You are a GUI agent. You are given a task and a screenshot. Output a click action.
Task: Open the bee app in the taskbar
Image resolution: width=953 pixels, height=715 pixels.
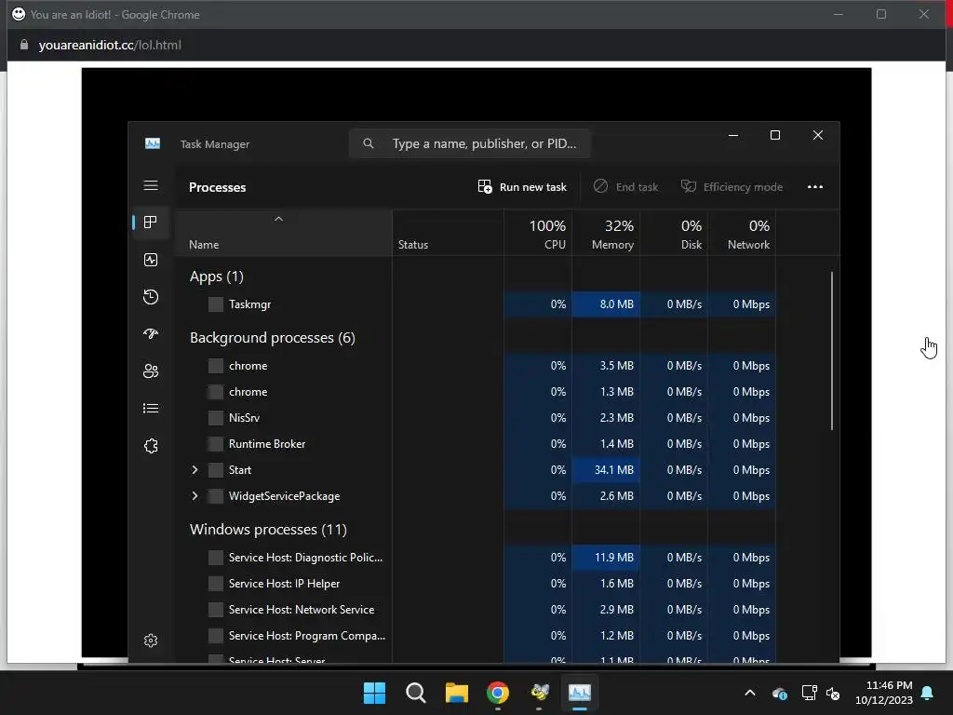(539, 693)
